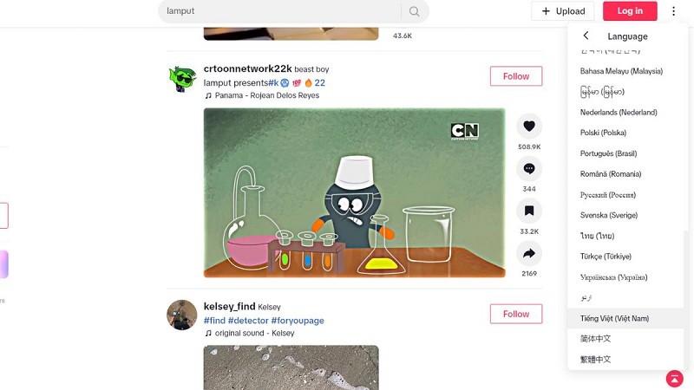This screenshot has width=694, height=390.
Task: Open kelsey_find profile avatar
Action: click(182, 315)
